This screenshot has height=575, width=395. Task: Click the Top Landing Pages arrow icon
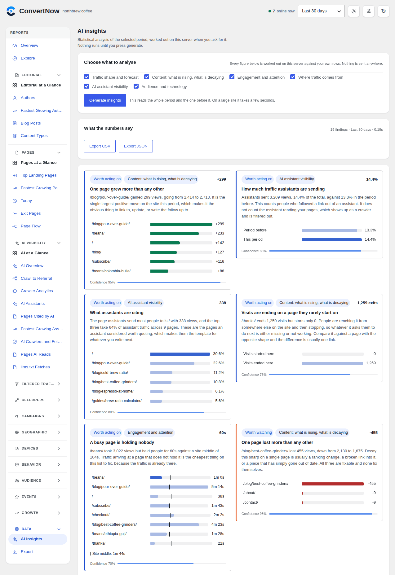pyautogui.click(x=15, y=175)
